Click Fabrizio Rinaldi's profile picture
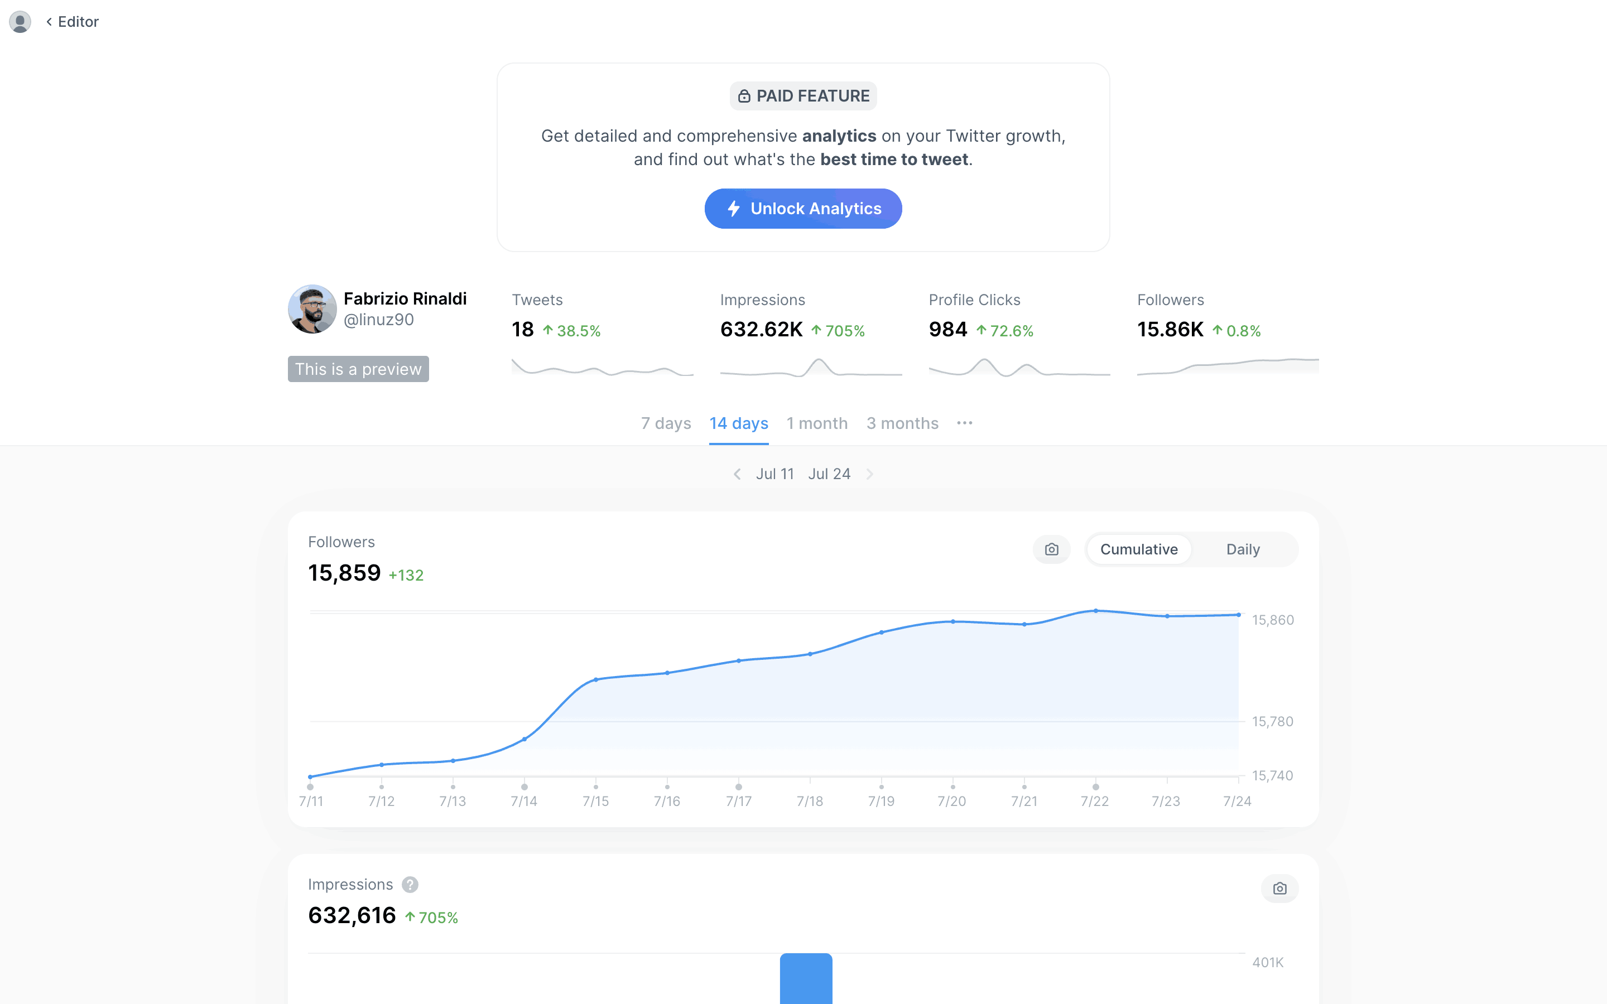1607x1004 pixels. coord(312,310)
